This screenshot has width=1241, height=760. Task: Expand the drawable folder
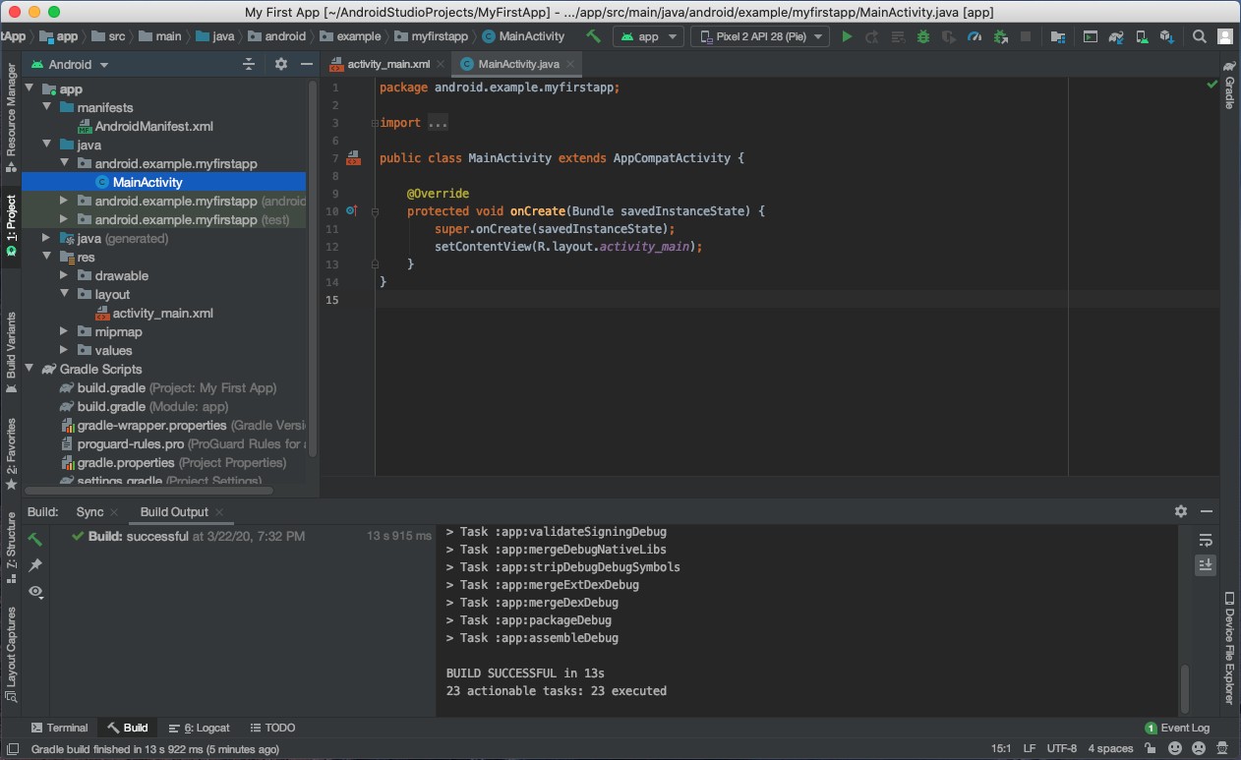click(x=64, y=276)
